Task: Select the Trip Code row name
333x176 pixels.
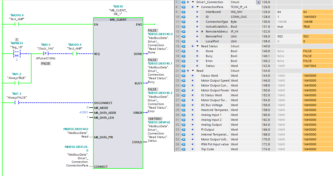Action: pos(207,149)
